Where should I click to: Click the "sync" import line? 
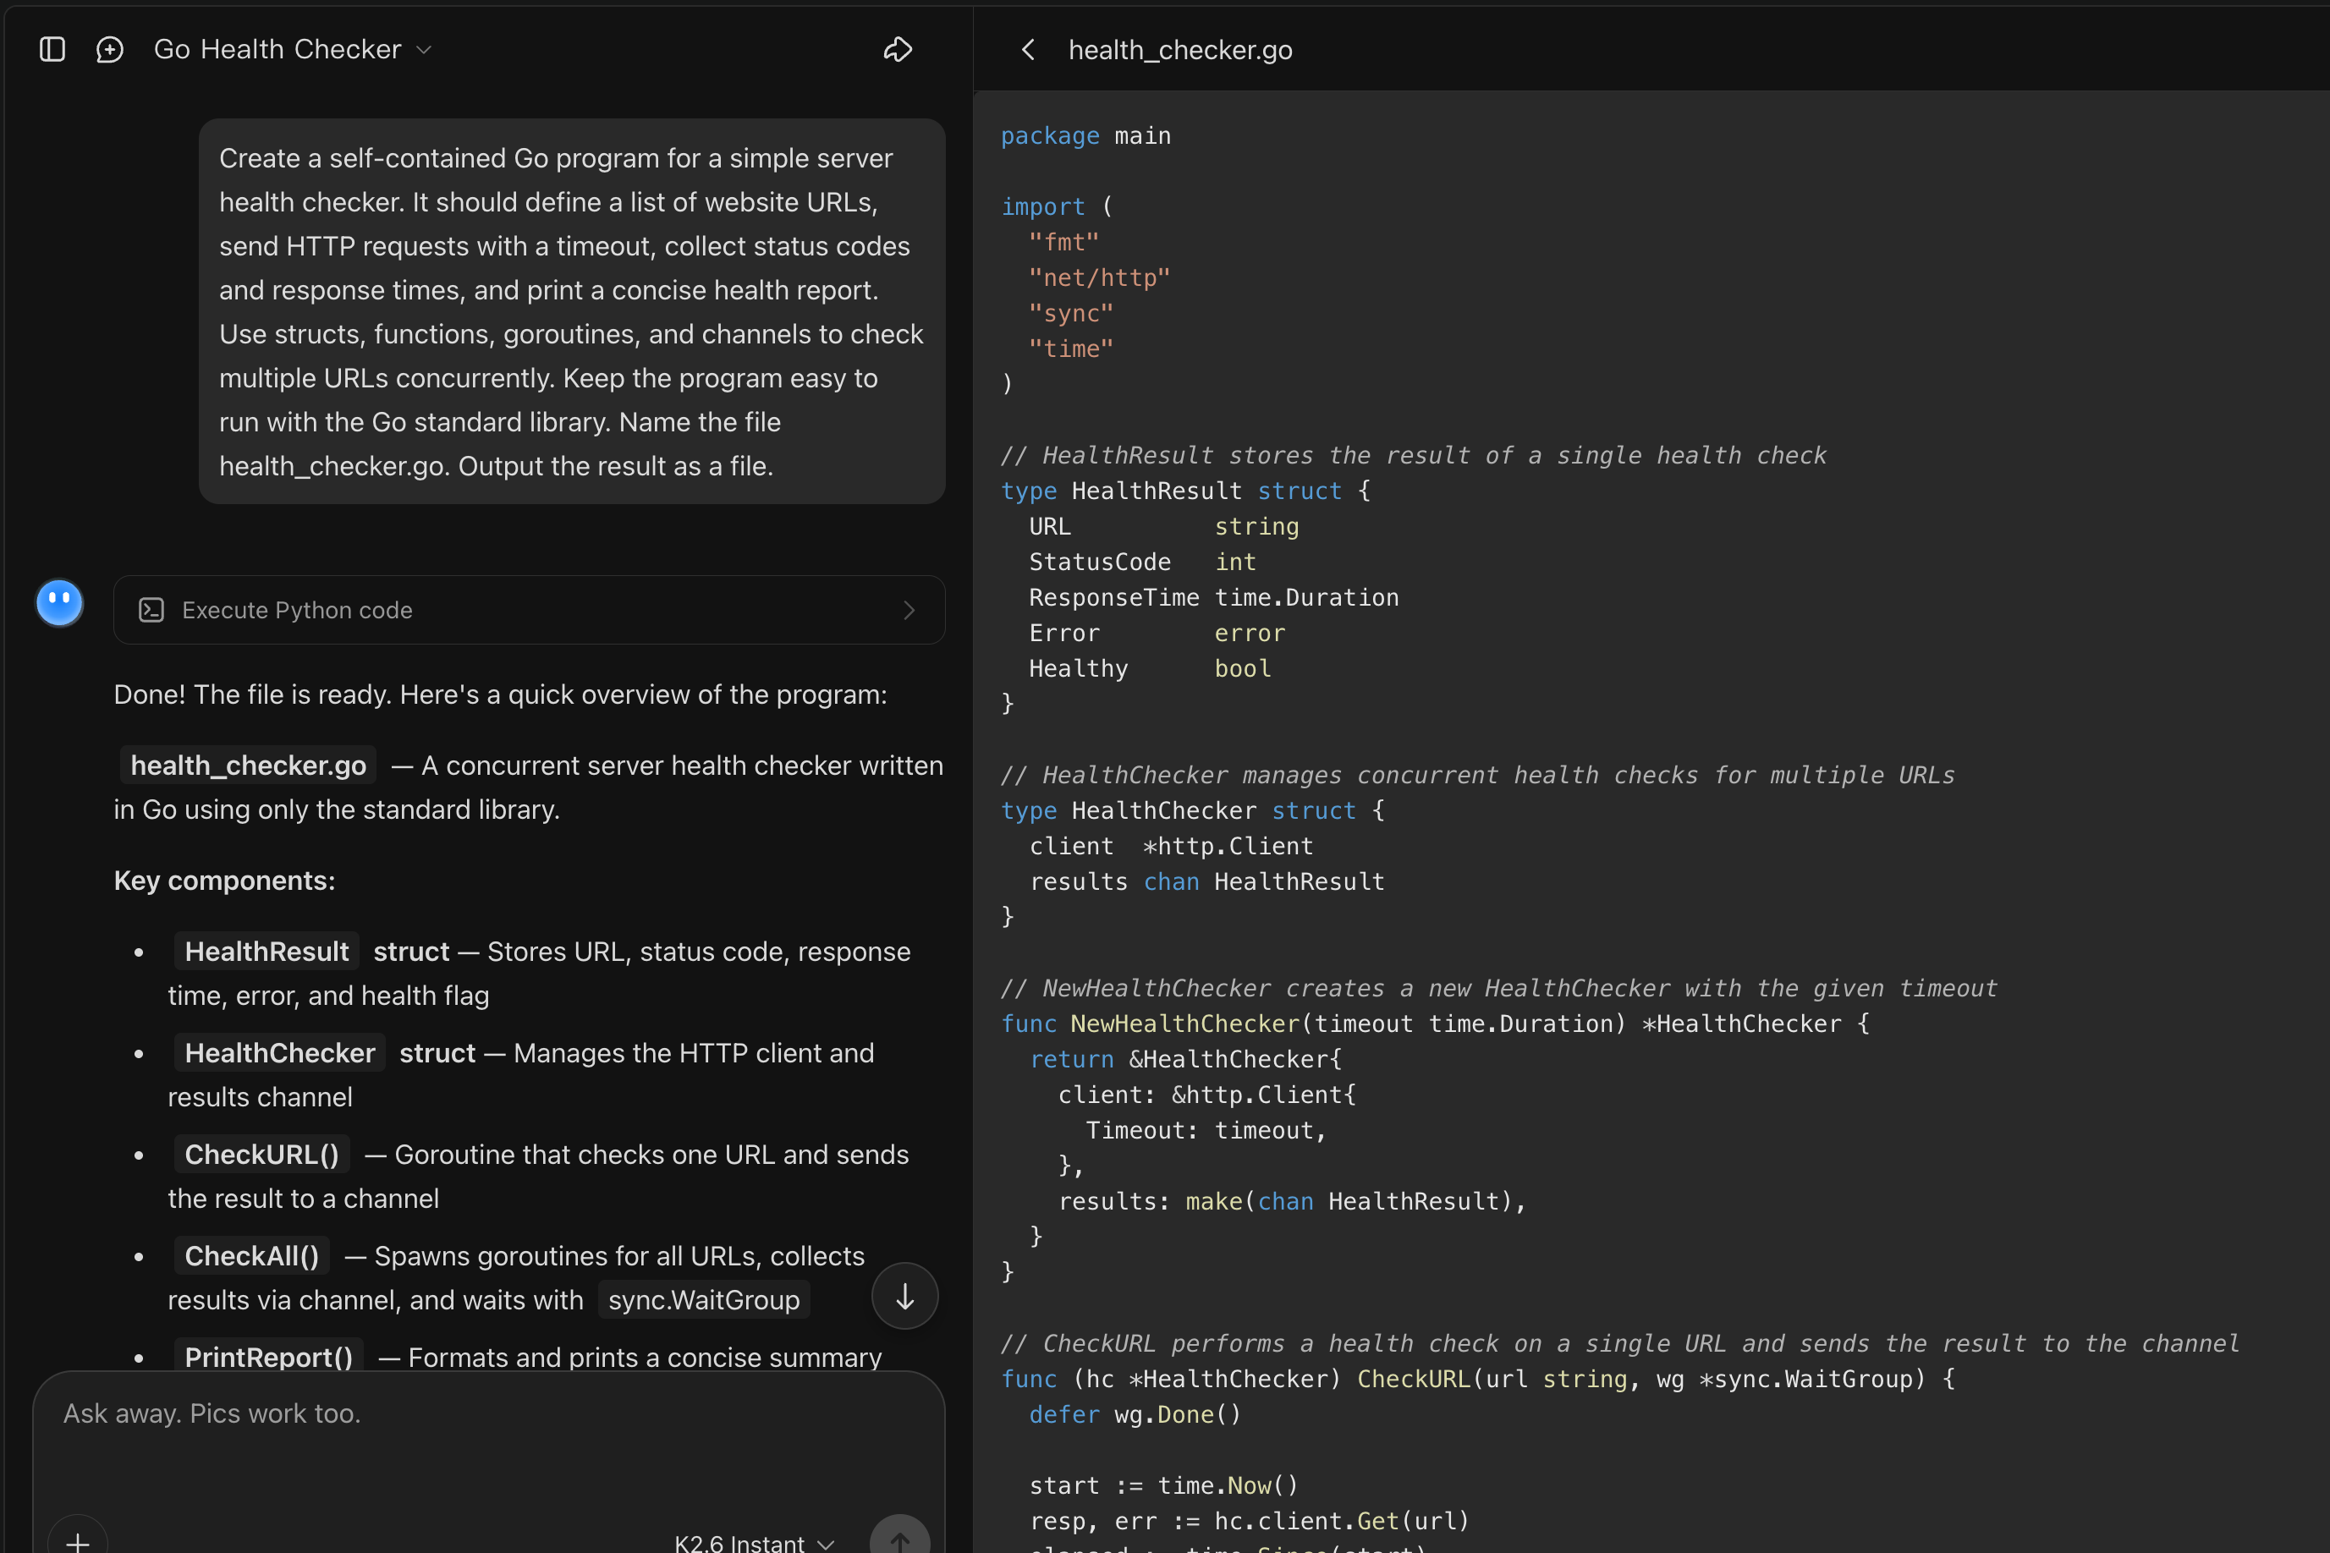(x=1071, y=314)
